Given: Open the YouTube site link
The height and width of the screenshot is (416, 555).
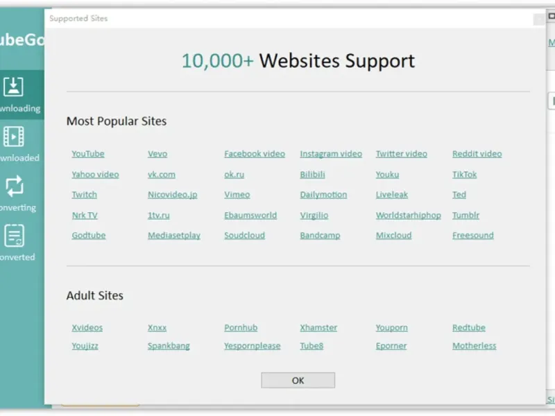Looking at the screenshot, I should click(x=88, y=154).
